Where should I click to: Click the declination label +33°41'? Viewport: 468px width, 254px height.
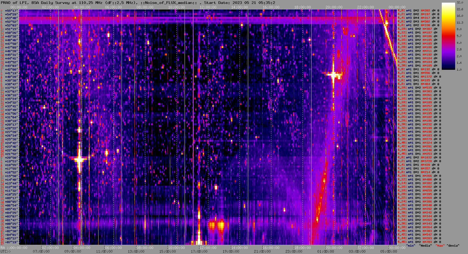point(11,106)
